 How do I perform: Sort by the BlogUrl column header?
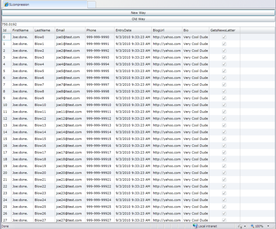tap(167, 30)
